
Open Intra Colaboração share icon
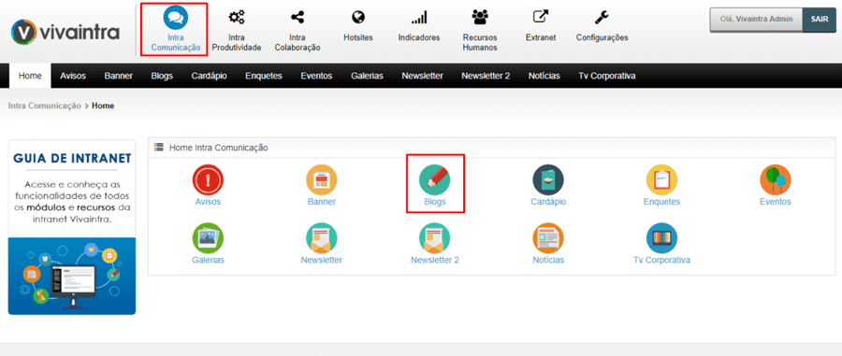click(297, 18)
